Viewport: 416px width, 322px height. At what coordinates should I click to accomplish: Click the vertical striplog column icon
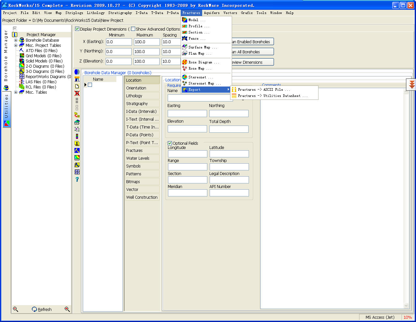77,136
